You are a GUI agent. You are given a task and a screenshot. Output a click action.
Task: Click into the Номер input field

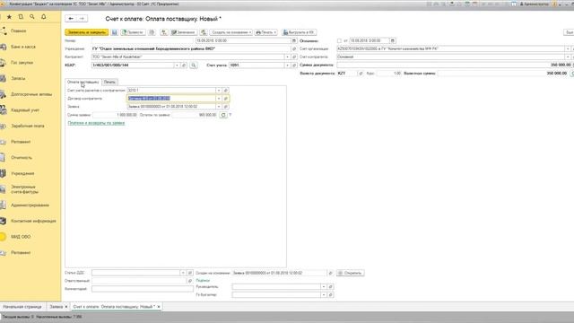pyautogui.click(x=143, y=40)
